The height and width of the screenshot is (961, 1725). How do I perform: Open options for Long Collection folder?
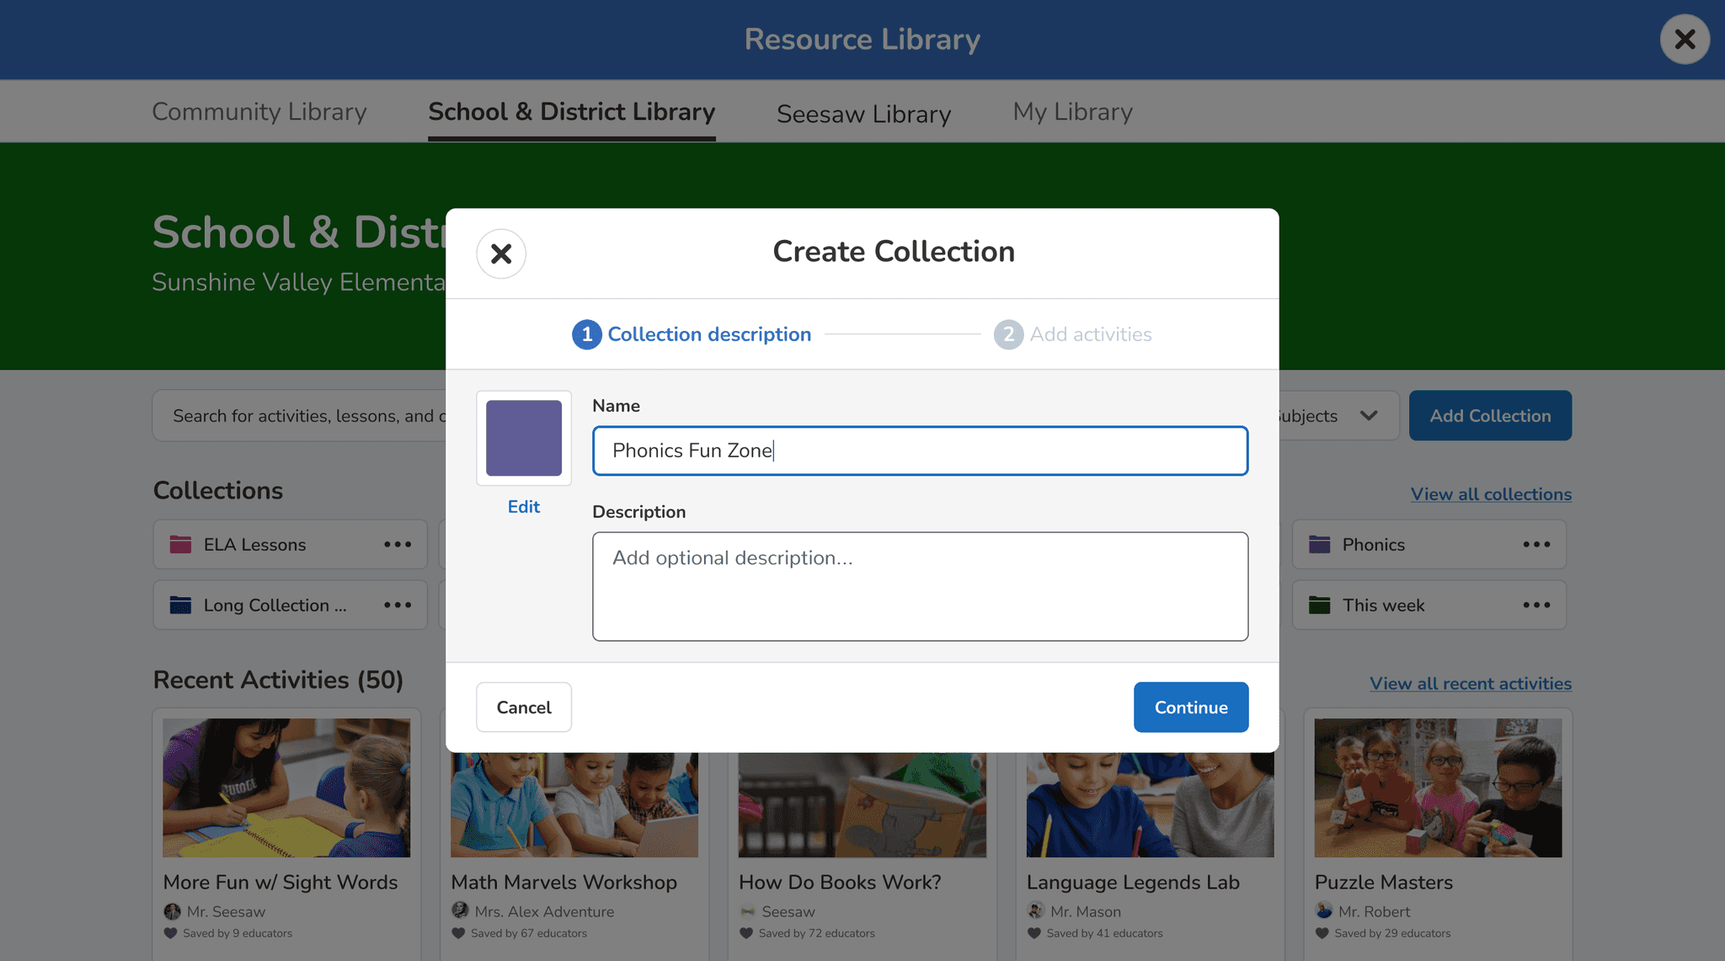[398, 606]
